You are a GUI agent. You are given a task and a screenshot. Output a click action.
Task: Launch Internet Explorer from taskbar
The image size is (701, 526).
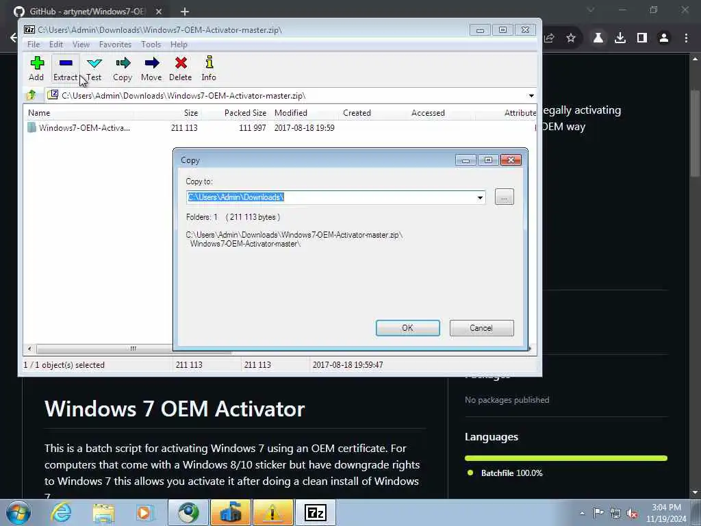pos(61,512)
